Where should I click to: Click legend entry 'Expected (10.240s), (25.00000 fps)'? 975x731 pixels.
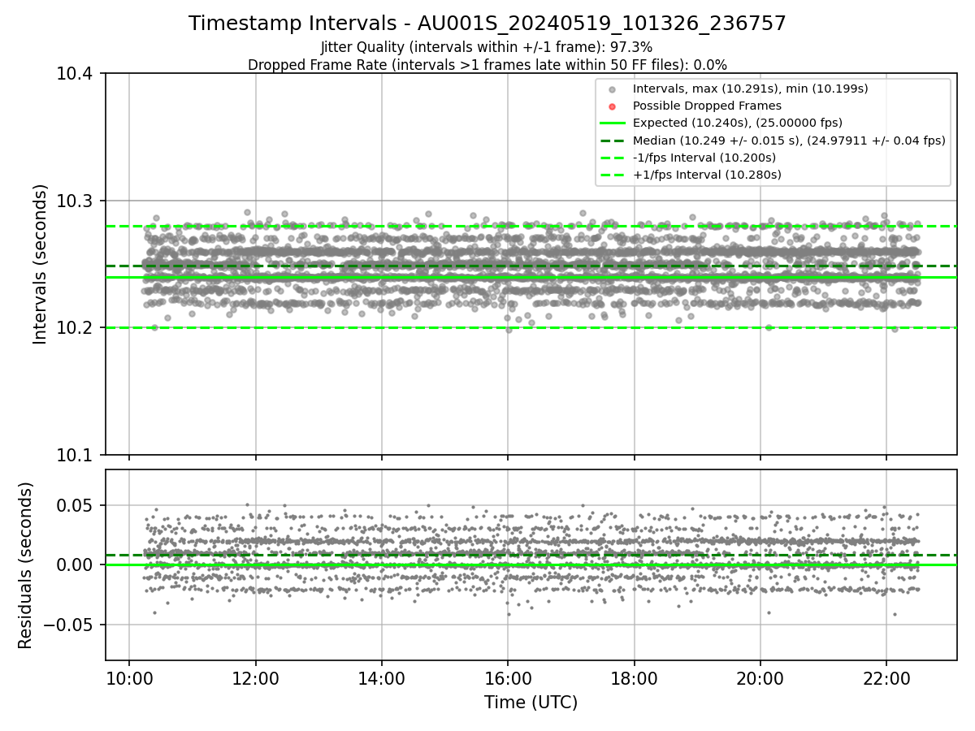click(x=738, y=123)
